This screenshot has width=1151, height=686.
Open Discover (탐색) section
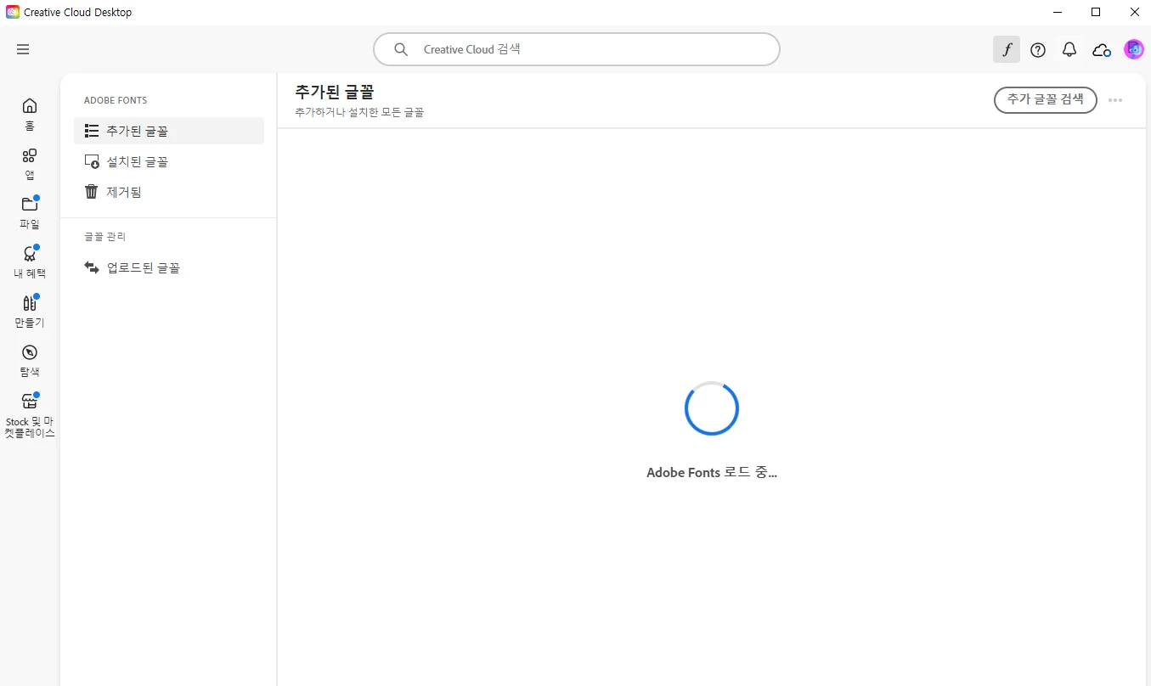30,361
